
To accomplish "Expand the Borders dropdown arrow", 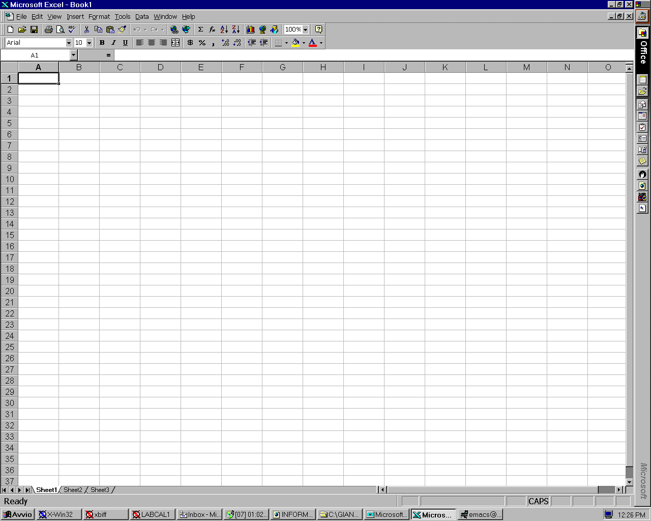I will coord(286,43).
